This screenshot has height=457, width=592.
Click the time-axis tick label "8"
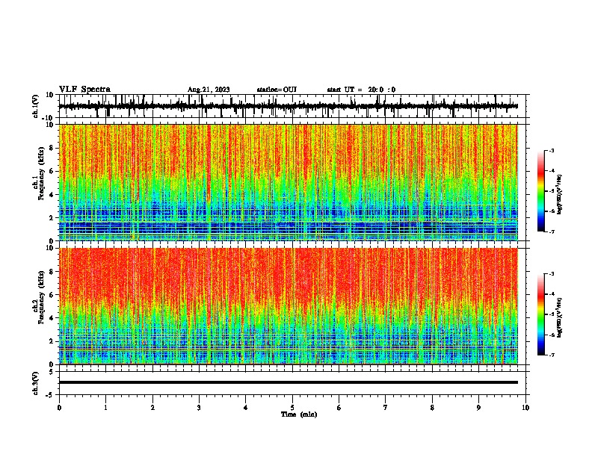point(432,408)
